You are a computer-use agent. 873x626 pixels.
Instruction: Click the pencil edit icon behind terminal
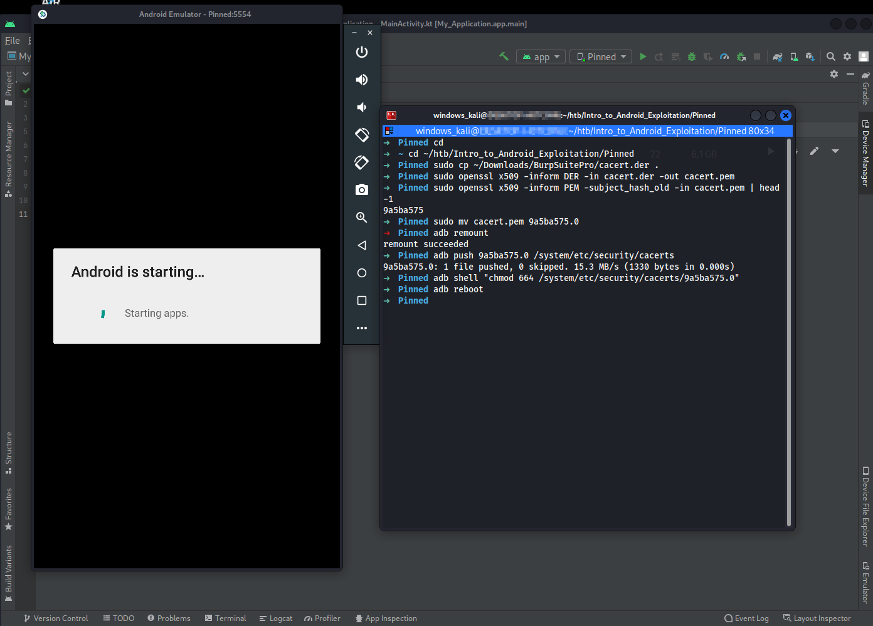point(814,151)
